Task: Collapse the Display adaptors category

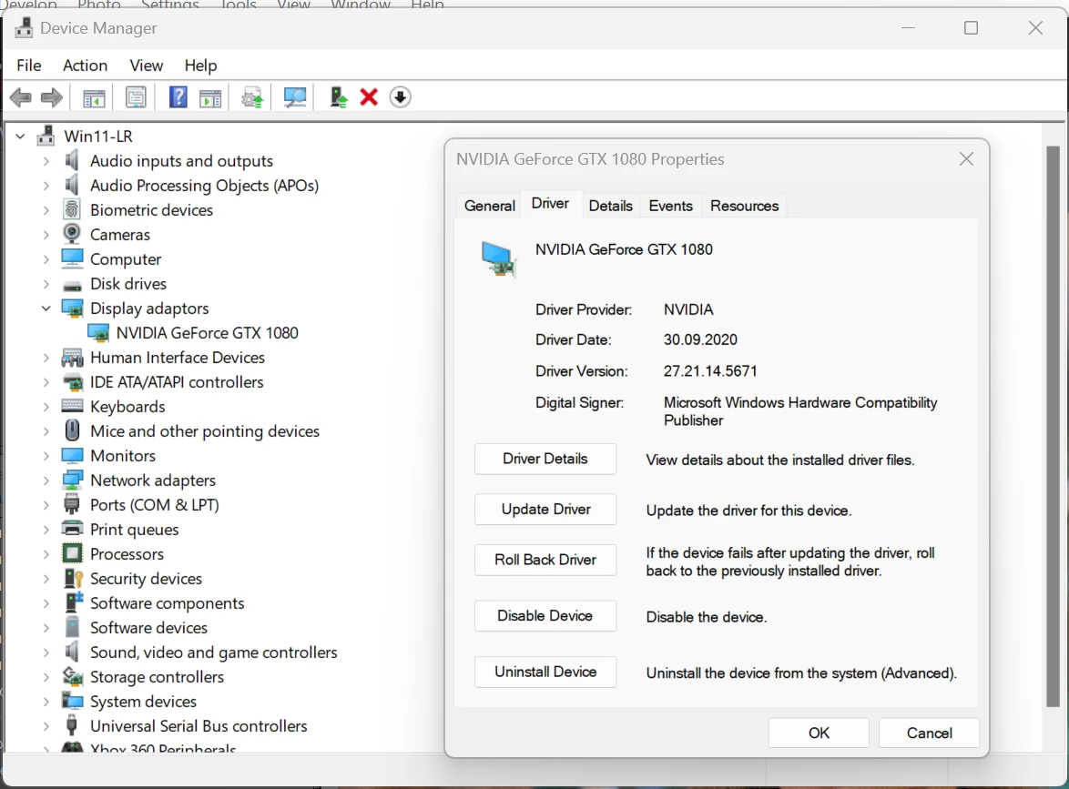Action: [46, 308]
